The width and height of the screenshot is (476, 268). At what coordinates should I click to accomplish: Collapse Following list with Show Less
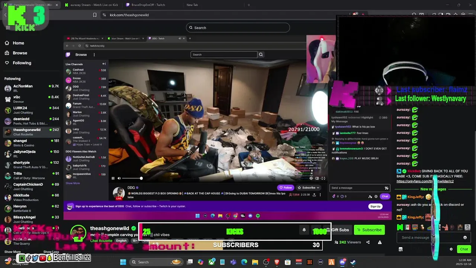pos(51,252)
